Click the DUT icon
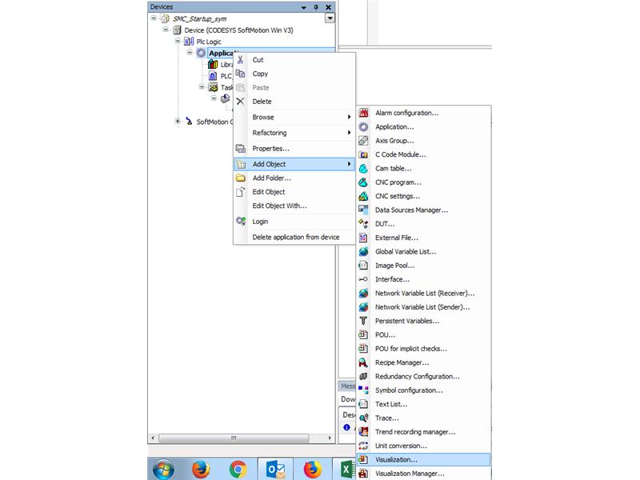 pos(363,224)
